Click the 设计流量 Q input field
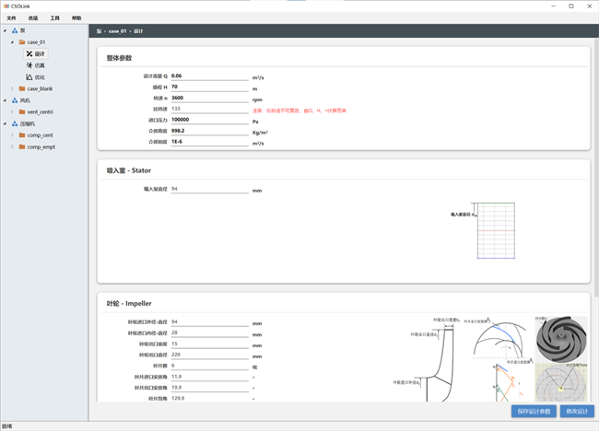Image resolution: width=599 pixels, height=431 pixels. (209, 76)
